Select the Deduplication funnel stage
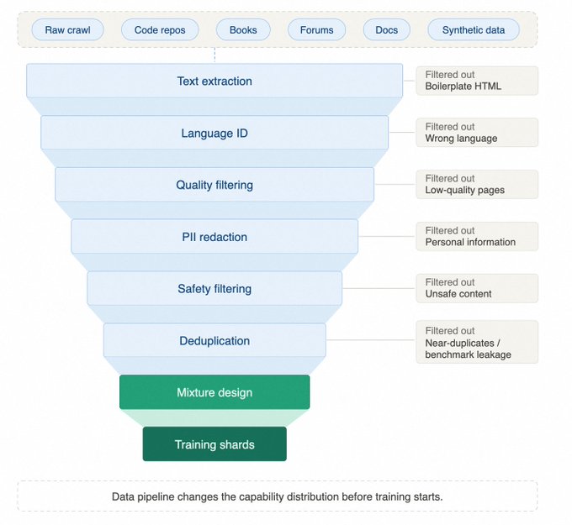 pos(214,341)
